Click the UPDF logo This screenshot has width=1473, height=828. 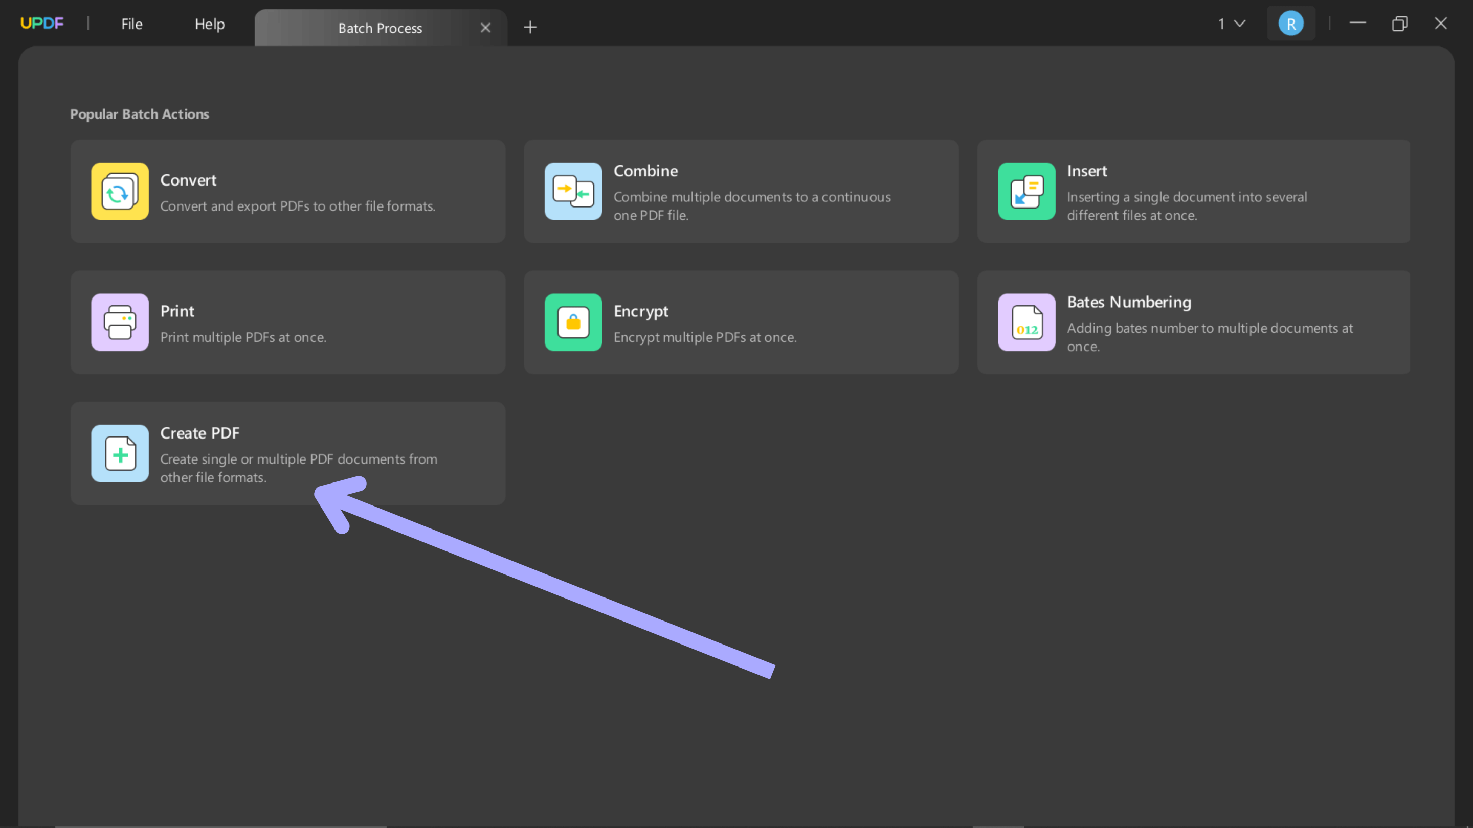tap(42, 24)
